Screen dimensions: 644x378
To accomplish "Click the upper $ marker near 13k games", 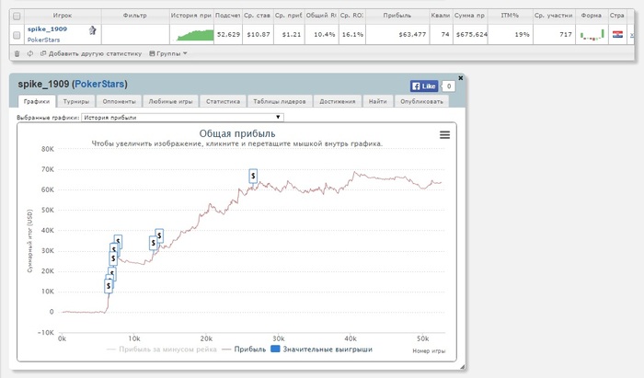I will point(159,235).
